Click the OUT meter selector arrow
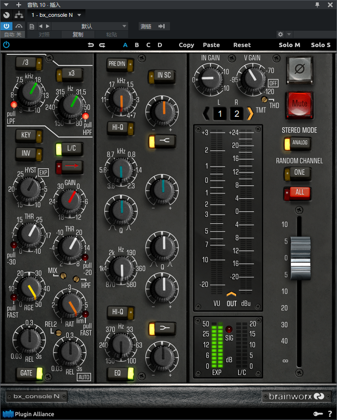337x420 pixels. (x=231, y=294)
